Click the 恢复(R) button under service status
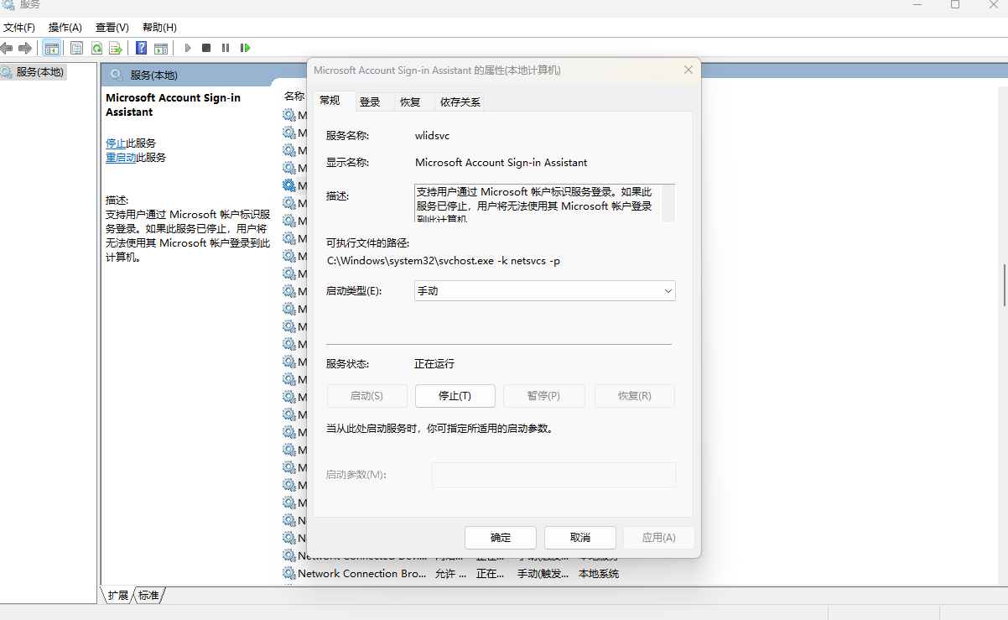This screenshot has width=1008, height=620. click(635, 396)
